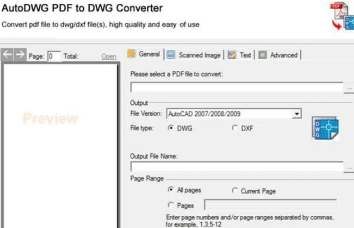Image resolution: width=354 pixels, height=228 pixels.
Task: Click the PDF file path input field
Action: point(237,87)
